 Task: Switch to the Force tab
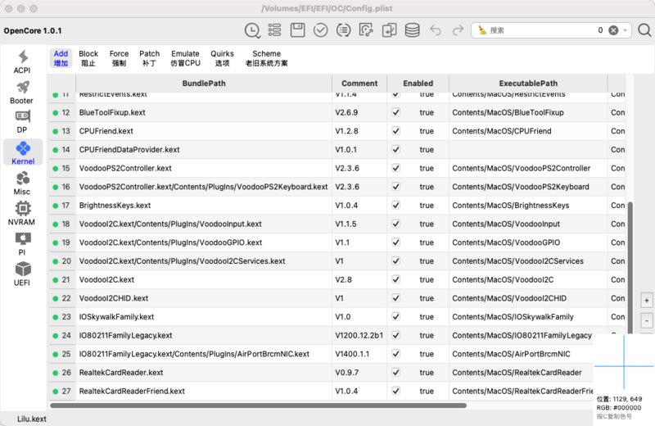[x=119, y=58]
